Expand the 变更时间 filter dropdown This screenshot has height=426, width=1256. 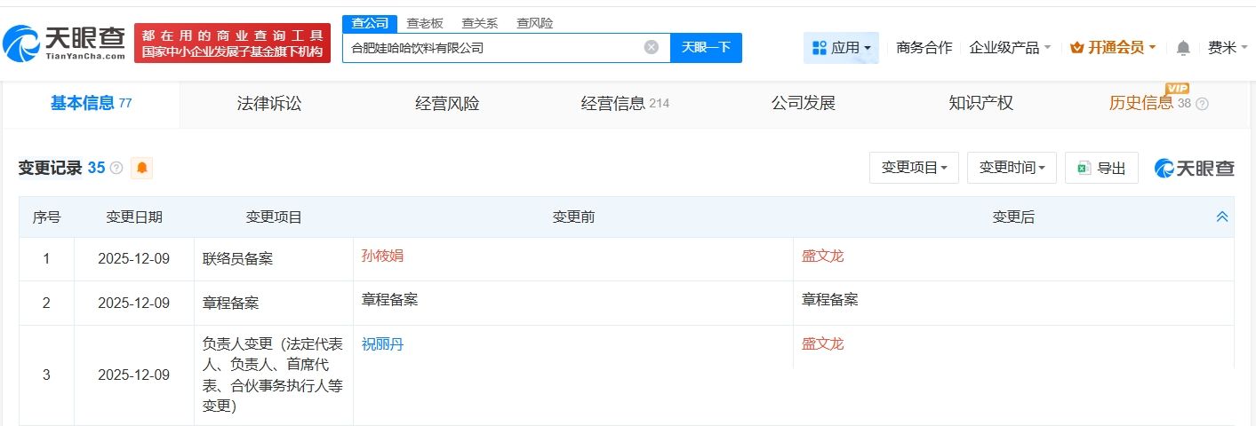1012,168
